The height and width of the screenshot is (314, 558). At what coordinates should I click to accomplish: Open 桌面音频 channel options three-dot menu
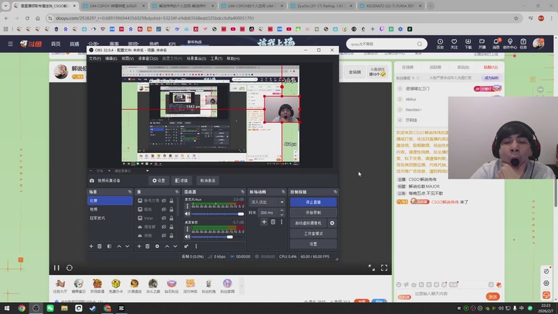click(188, 230)
